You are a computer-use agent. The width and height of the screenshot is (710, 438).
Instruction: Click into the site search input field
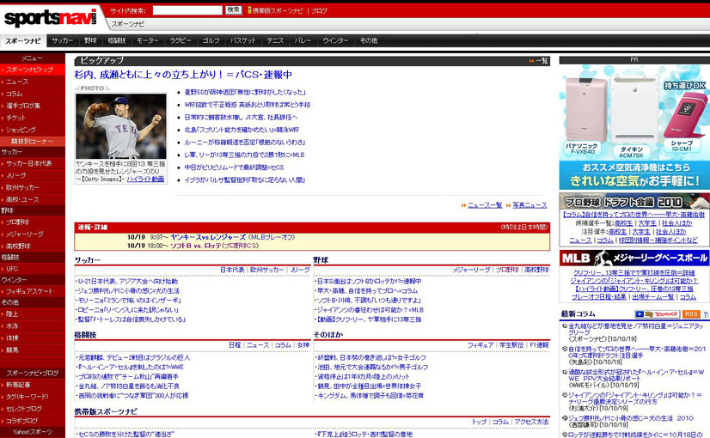(x=187, y=10)
